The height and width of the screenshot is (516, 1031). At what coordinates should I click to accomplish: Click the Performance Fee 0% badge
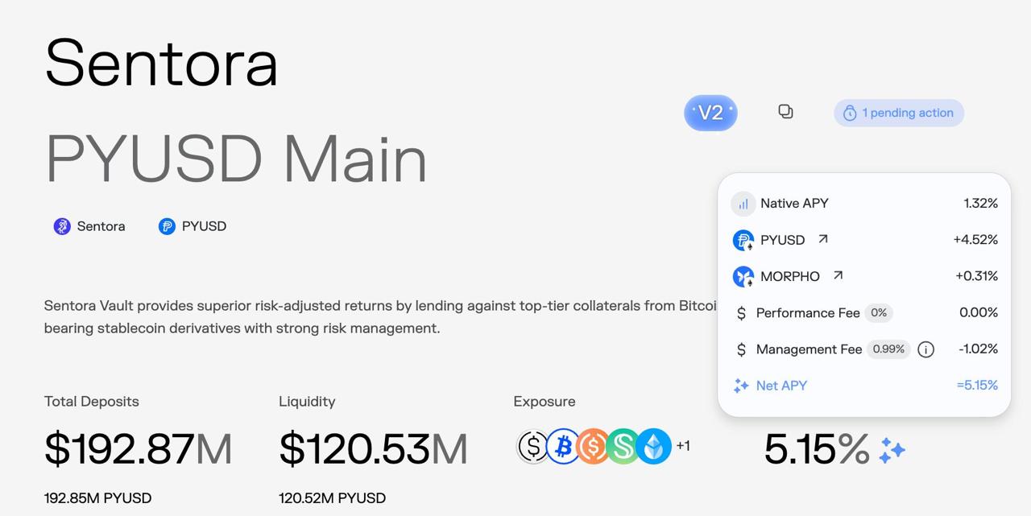coord(879,312)
